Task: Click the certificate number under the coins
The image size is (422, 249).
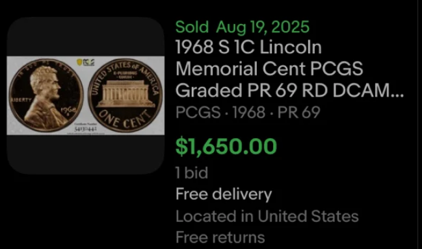Action: coord(86,129)
